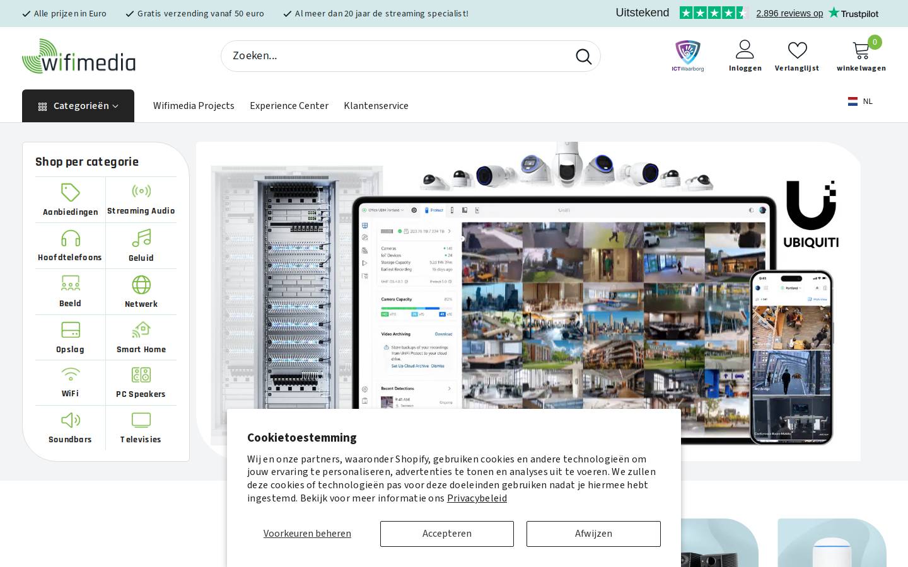The height and width of the screenshot is (567, 908).
Task: Click Gratis verzending vanaf 50 euro
Action: pyautogui.click(x=201, y=13)
